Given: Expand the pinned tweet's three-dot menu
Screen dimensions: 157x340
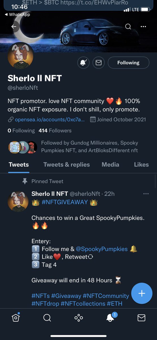Looking at the screenshot, I should (146, 194).
